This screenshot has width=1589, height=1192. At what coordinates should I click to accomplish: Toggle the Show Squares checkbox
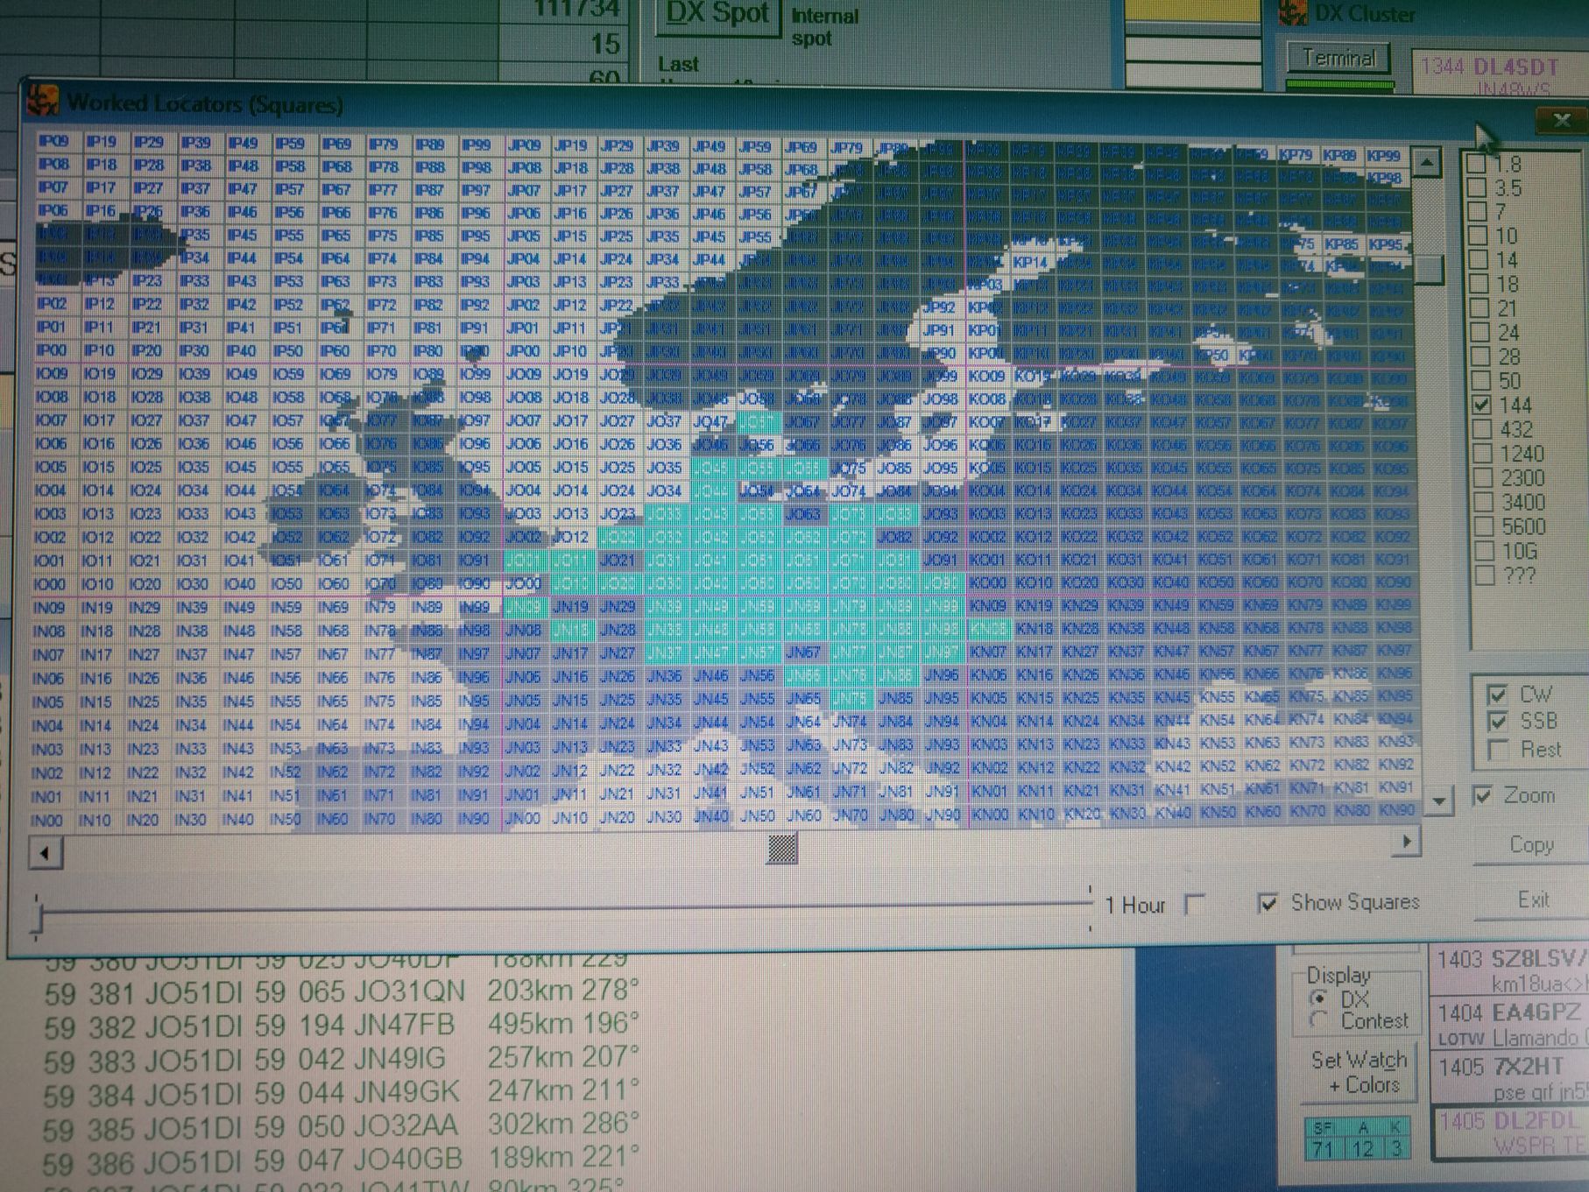pyautogui.click(x=1267, y=903)
